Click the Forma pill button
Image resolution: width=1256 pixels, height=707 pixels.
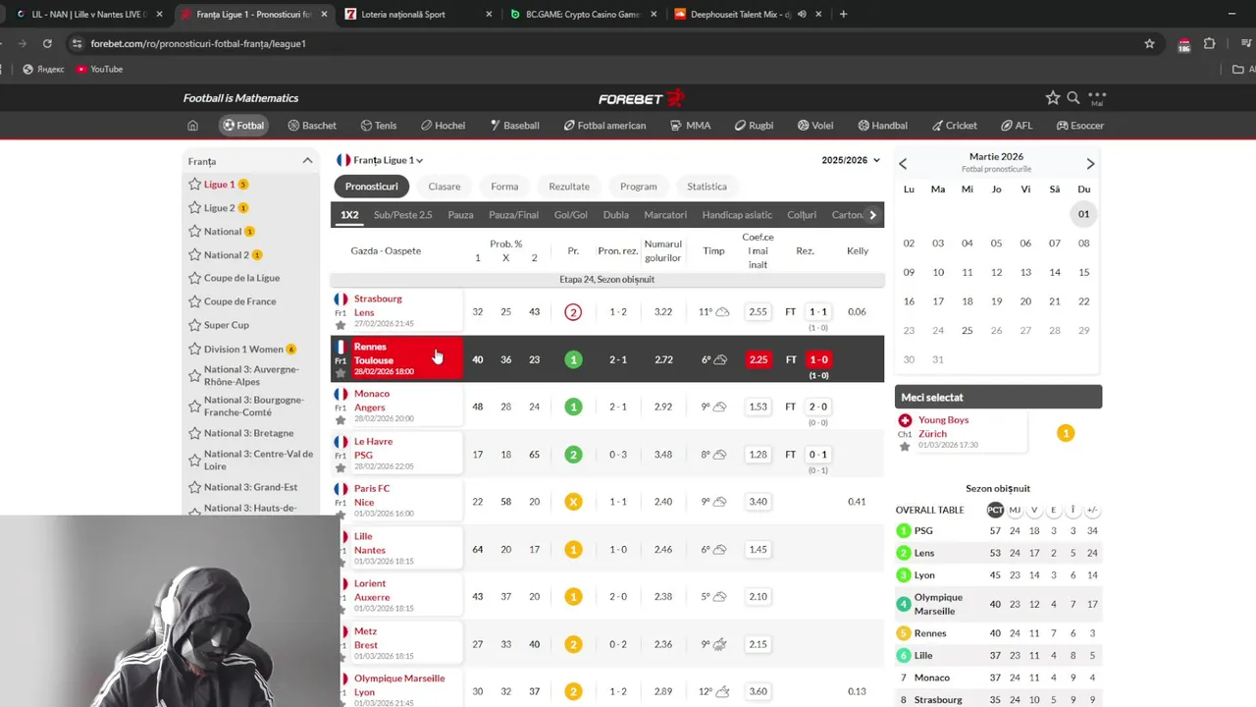pos(504,187)
